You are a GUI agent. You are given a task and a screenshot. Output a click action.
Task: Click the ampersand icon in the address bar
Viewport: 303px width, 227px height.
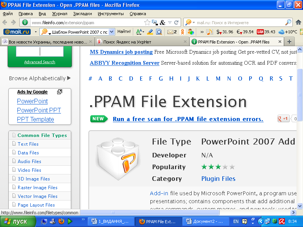coord(162,23)
